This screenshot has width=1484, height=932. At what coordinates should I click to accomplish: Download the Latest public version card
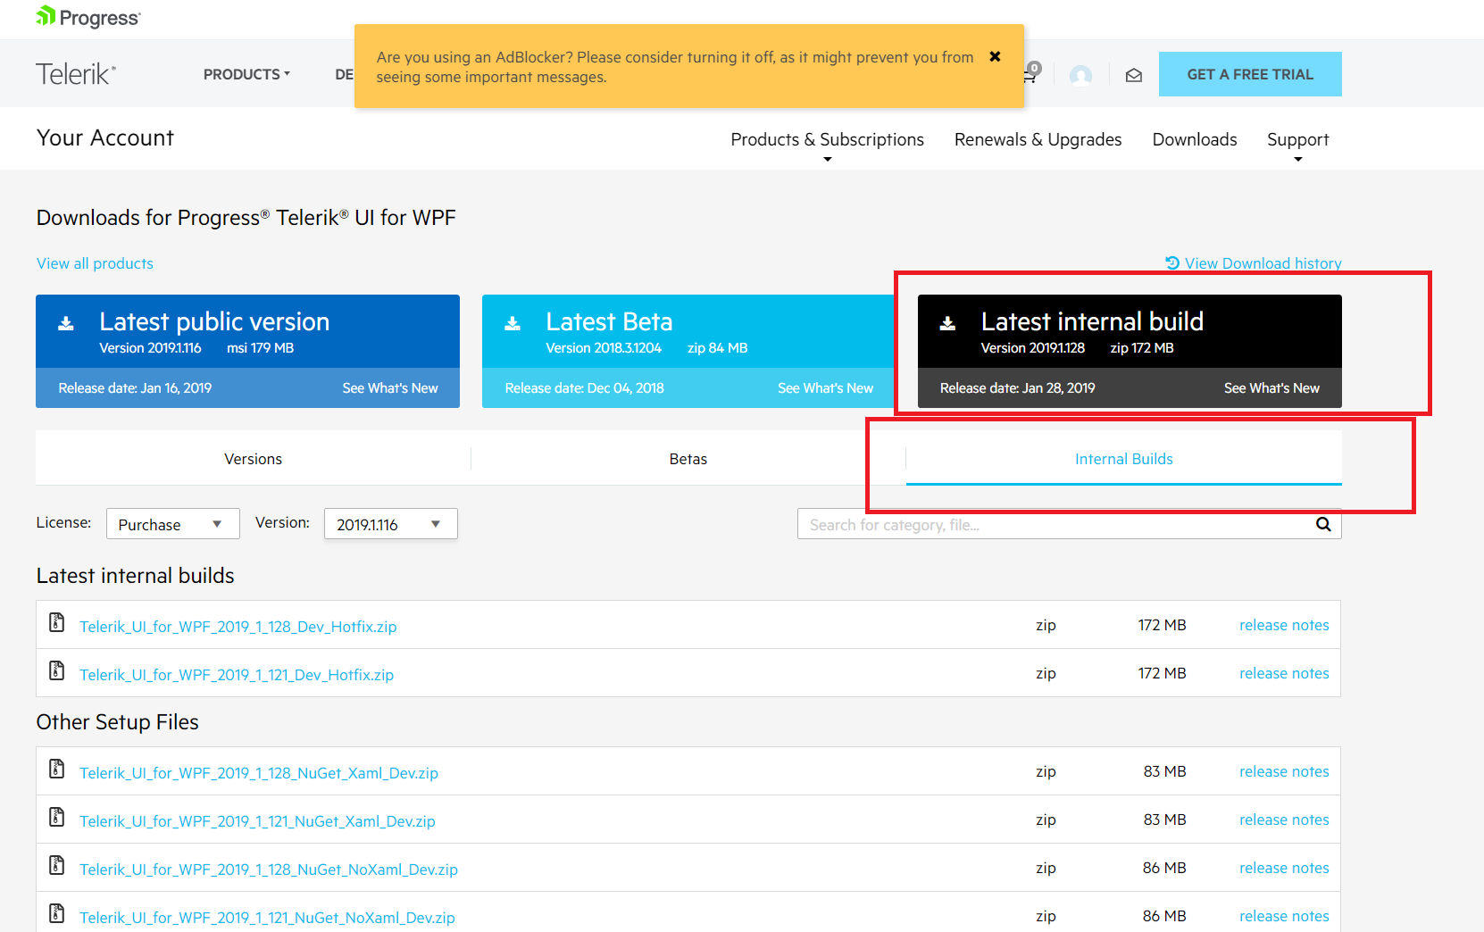tap(247, 331)
